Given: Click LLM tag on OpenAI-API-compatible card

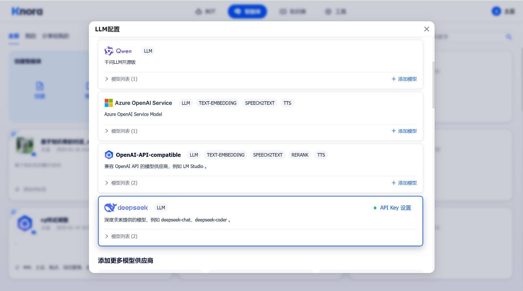Looking at the screenshot, I should point(194,155).
